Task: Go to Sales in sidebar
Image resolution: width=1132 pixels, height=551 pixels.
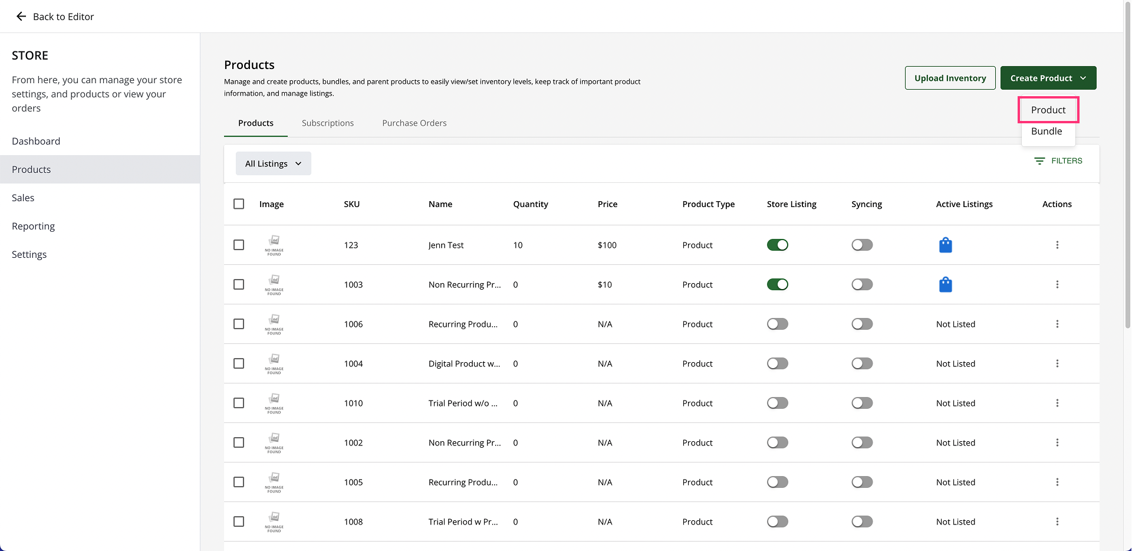Action: coord(23,198)
